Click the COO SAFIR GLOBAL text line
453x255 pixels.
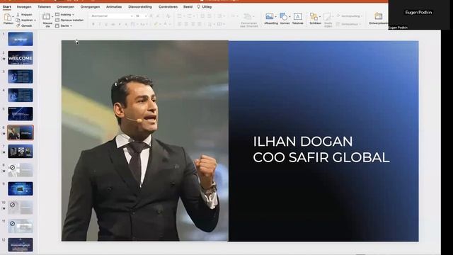(x=321, y=157)
